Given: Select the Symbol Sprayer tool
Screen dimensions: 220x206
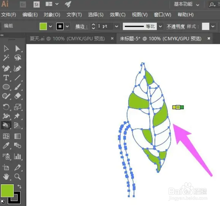Looking at the screenshot, I should 6,156.
